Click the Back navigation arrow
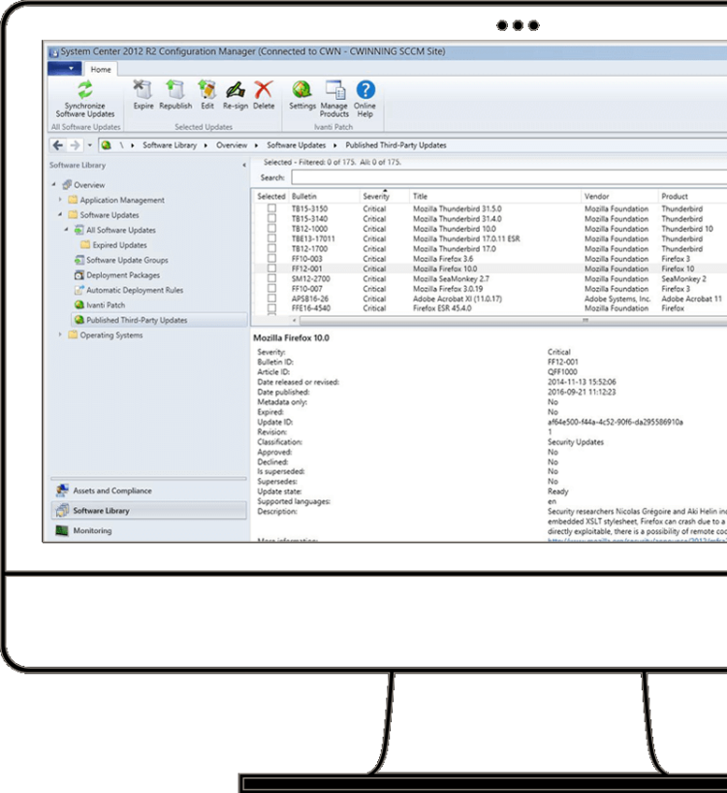Screen dimensions: 727x793 point(58,145)
